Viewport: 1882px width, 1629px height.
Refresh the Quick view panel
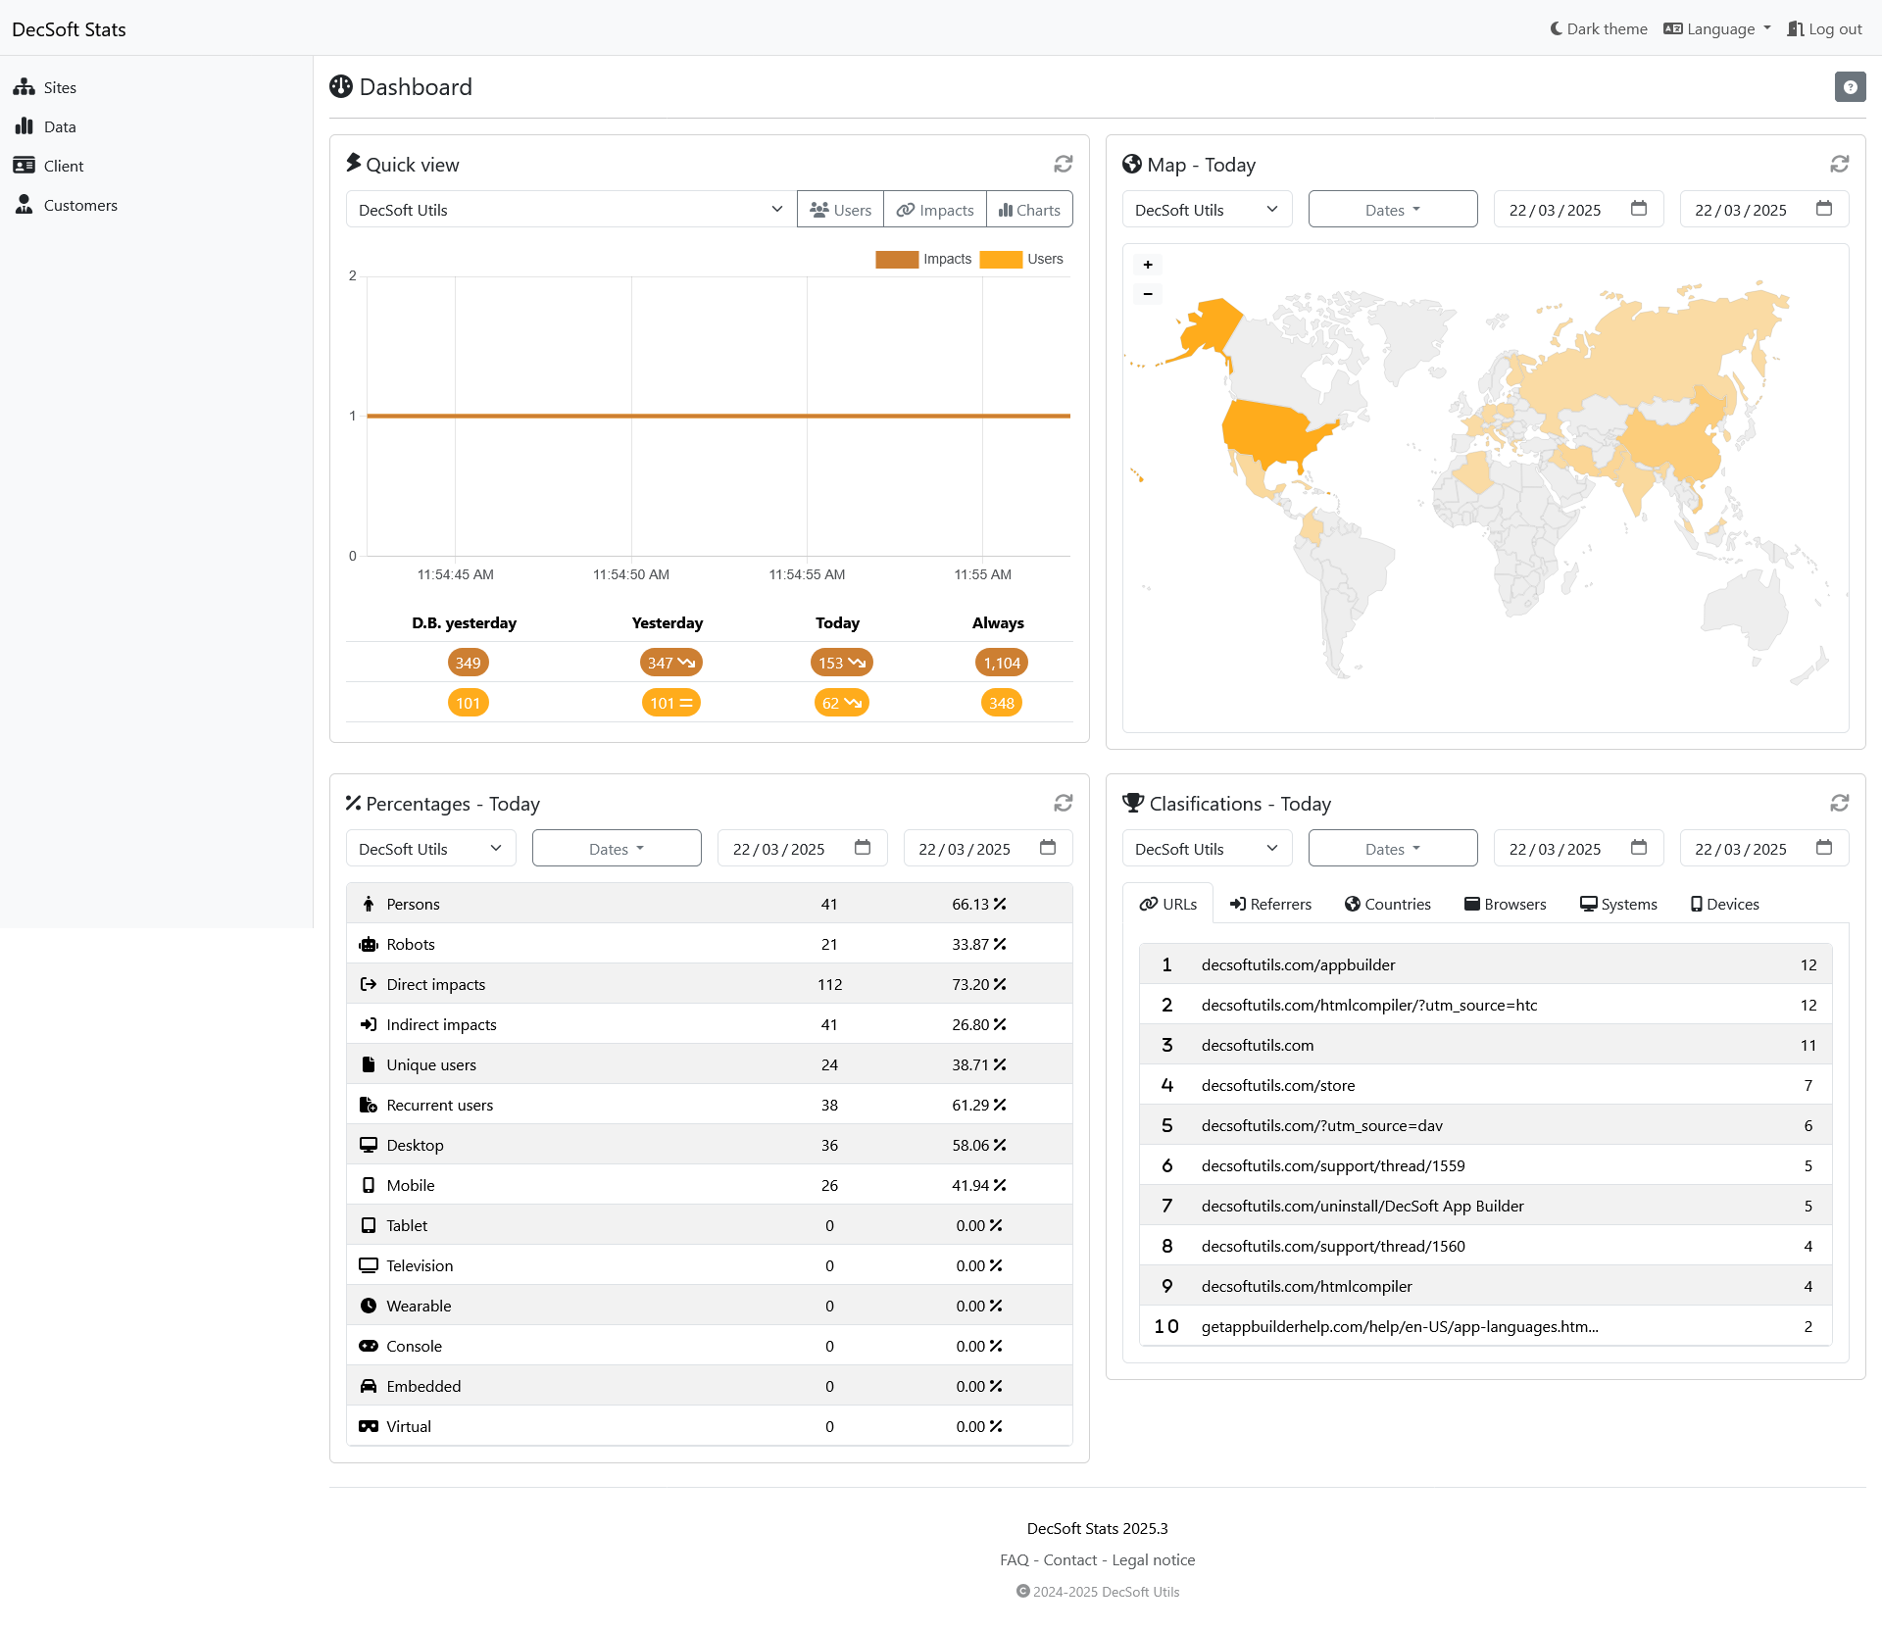pyautogui.click(x=1063, y=164)
